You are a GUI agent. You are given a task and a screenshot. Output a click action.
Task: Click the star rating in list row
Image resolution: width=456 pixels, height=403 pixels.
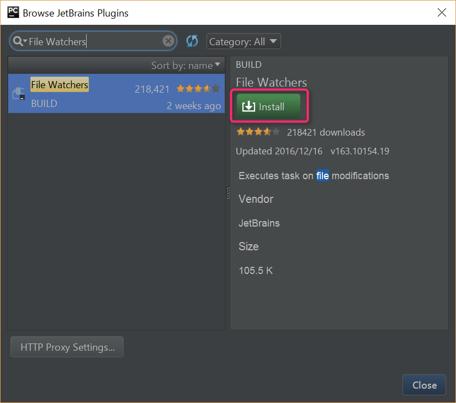[x=198, y=89]
